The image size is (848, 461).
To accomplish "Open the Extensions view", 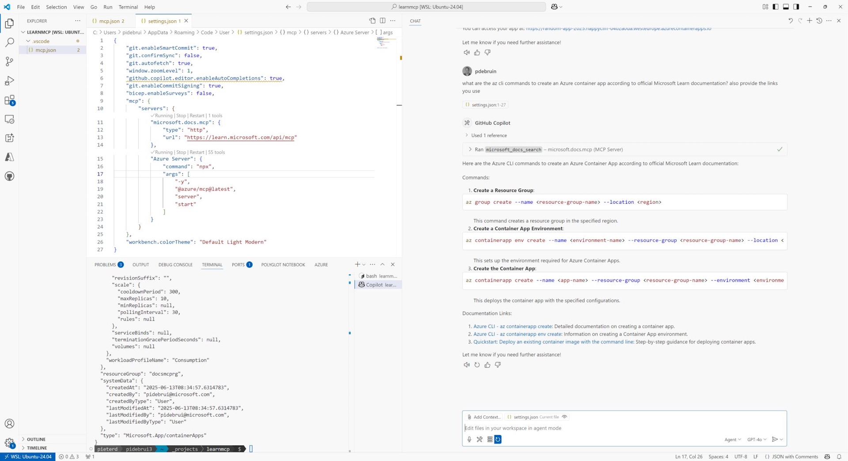I will coord(9,100).
